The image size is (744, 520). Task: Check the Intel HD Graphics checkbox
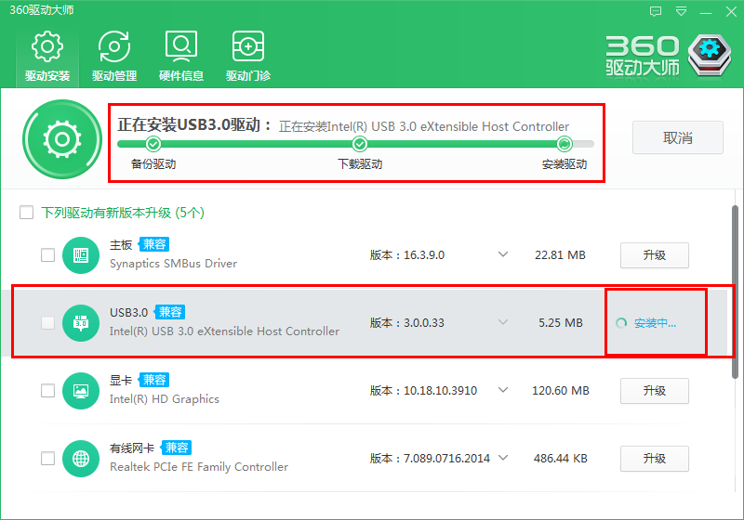click(x=48, y=391)
